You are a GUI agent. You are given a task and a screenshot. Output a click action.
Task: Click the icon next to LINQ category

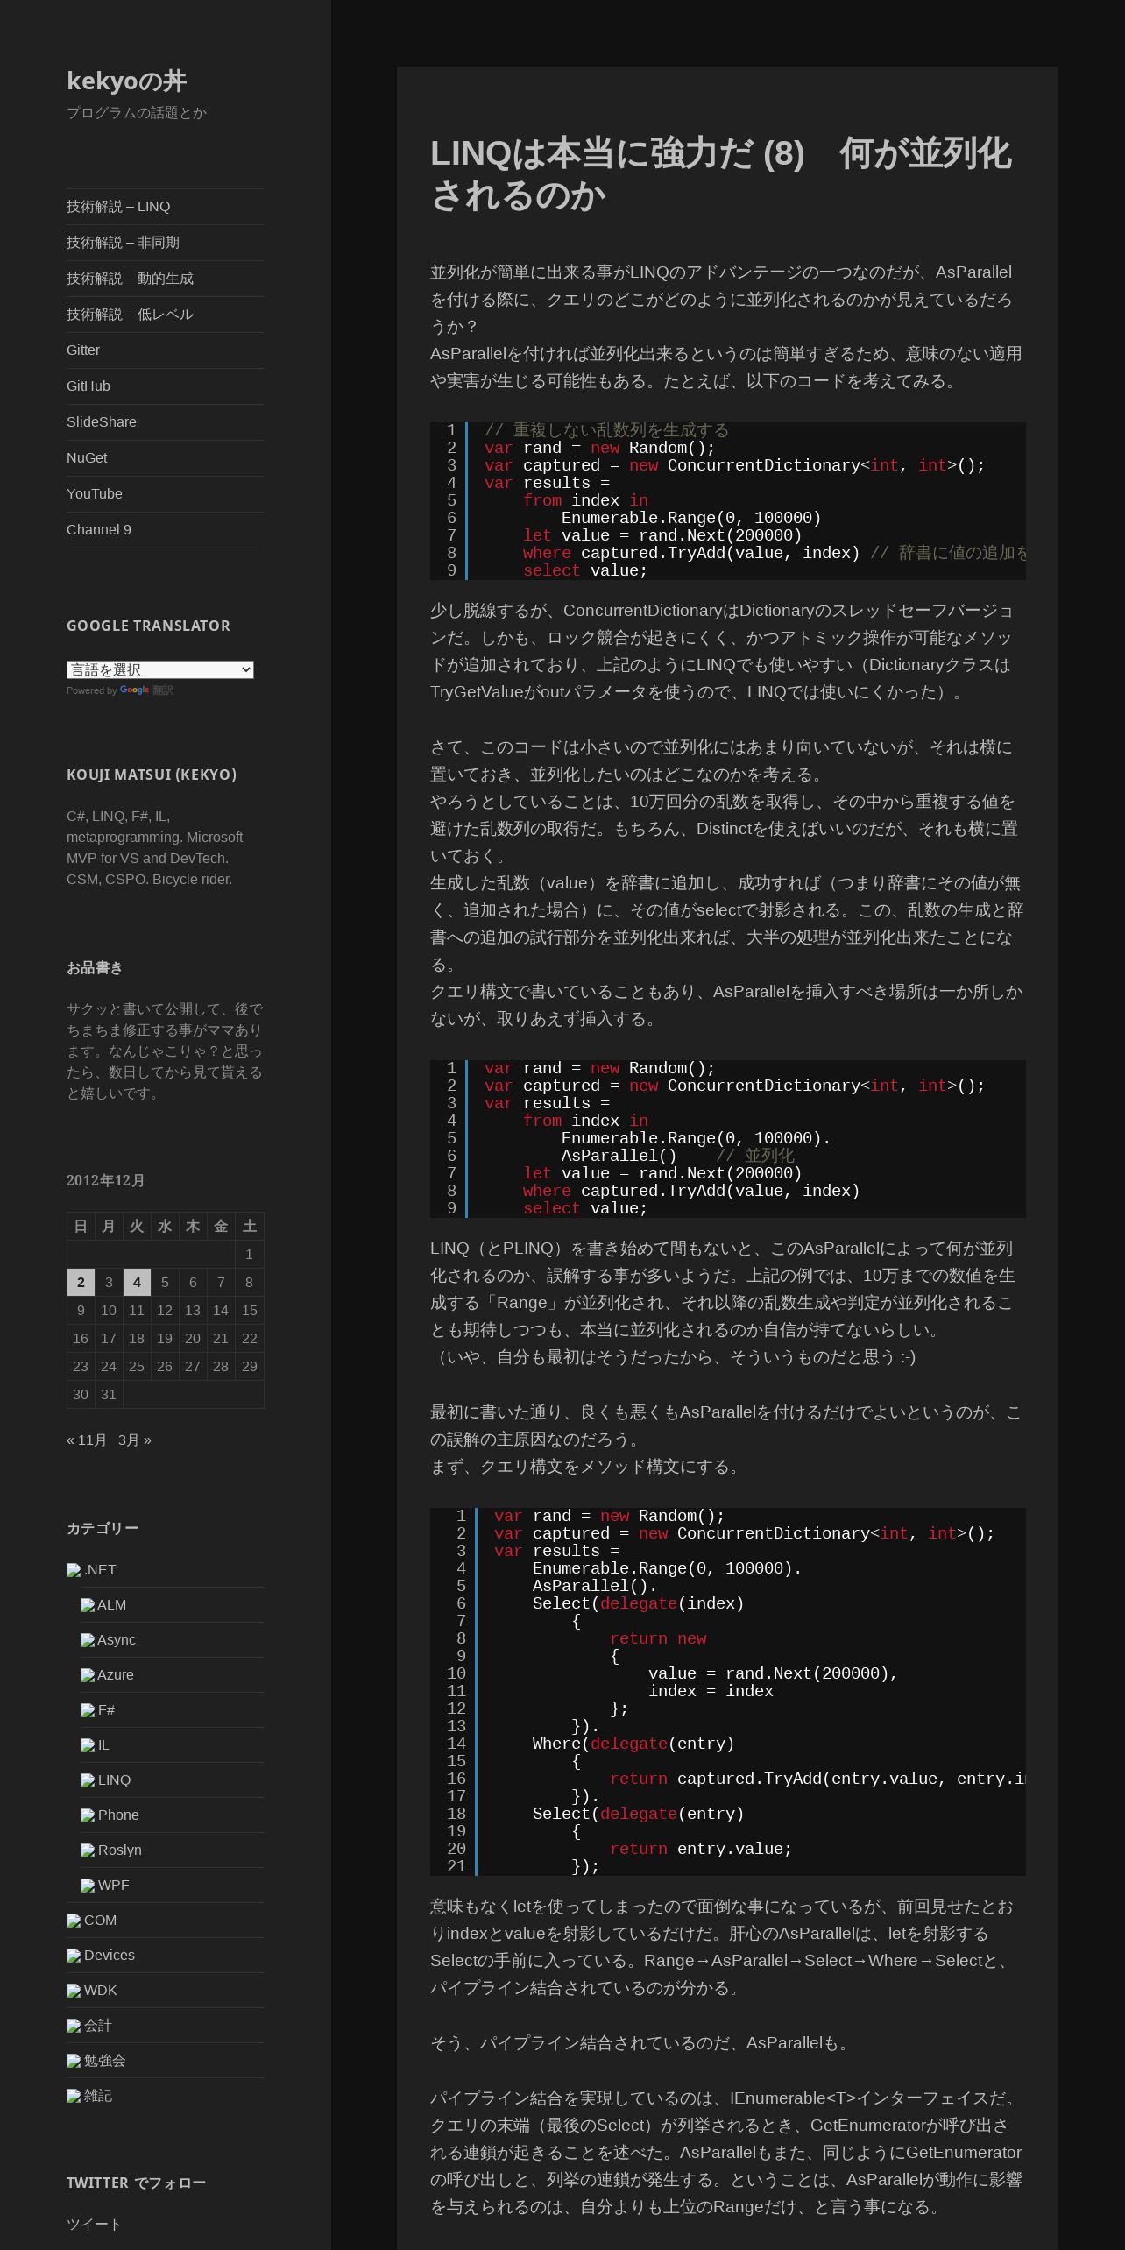(88, 1780)
